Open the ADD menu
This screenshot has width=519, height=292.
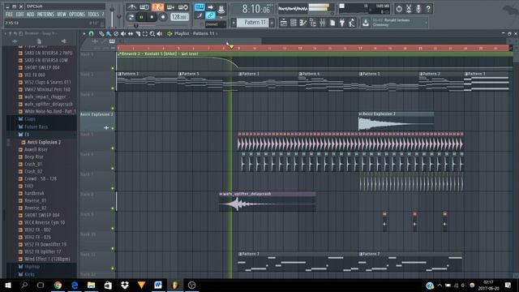point(31,15)
